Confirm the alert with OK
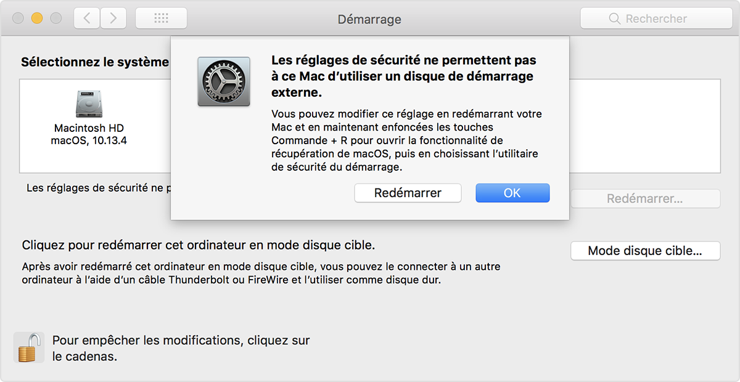The width and height of the screenshot is (740, 382). click(x=512, y=193)
